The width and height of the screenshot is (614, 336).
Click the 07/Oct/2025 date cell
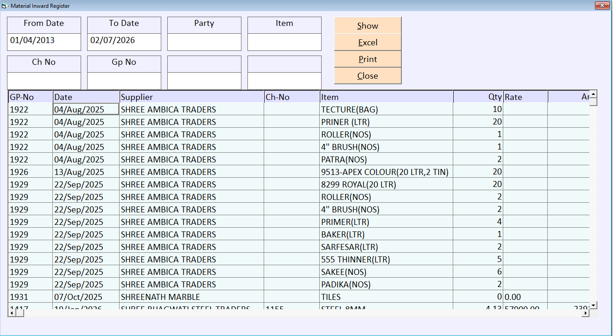(x=86, y=297)
